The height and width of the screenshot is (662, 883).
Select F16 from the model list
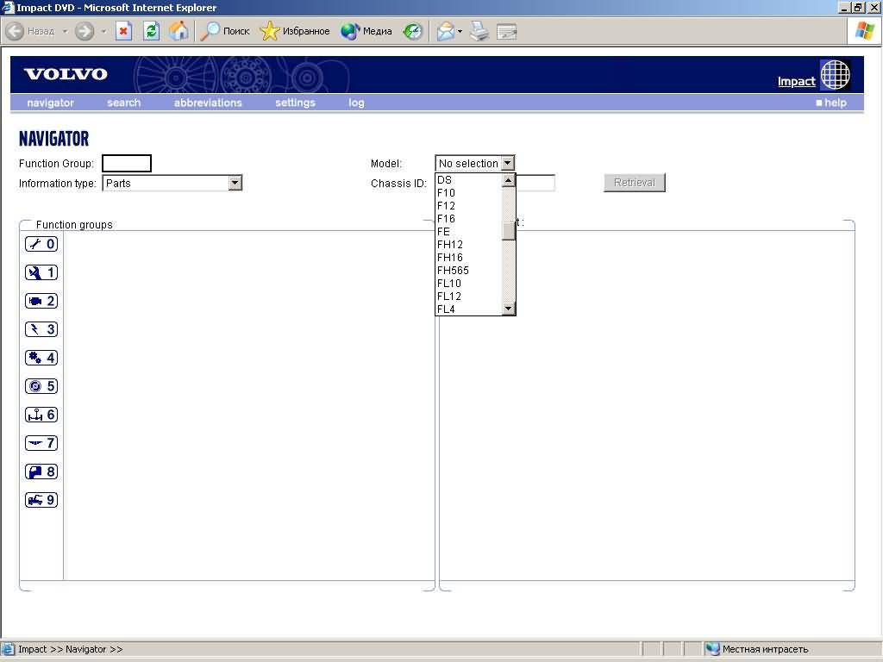click(468, 218)
